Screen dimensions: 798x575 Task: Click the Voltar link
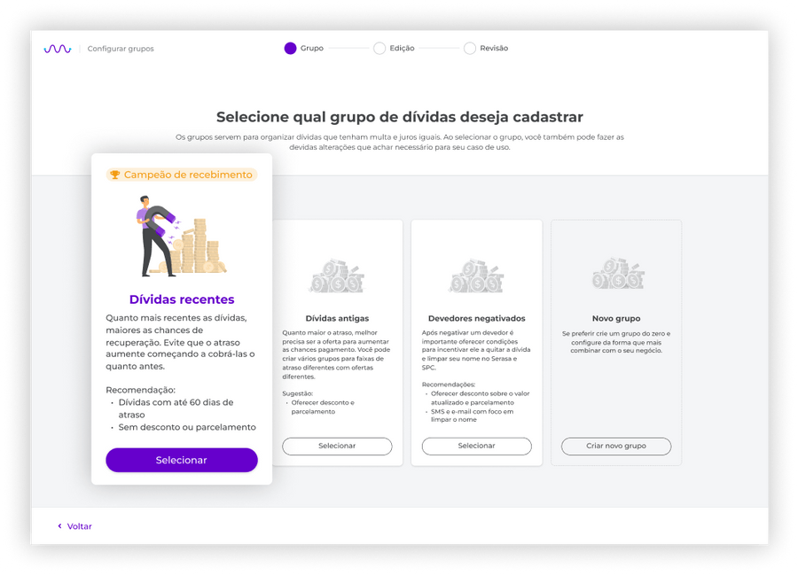pos(80,526)
